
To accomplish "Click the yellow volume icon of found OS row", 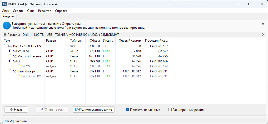I will [23, 66].
